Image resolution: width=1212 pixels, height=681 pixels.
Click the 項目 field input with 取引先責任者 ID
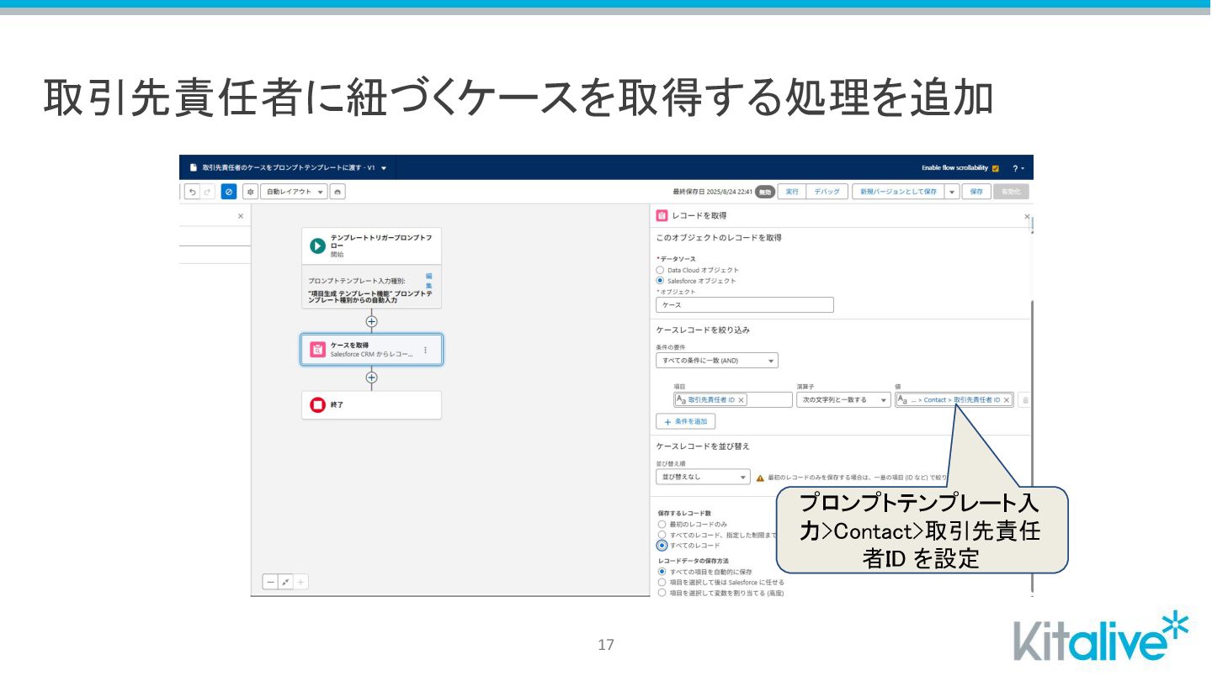click(x=733, y=400)
